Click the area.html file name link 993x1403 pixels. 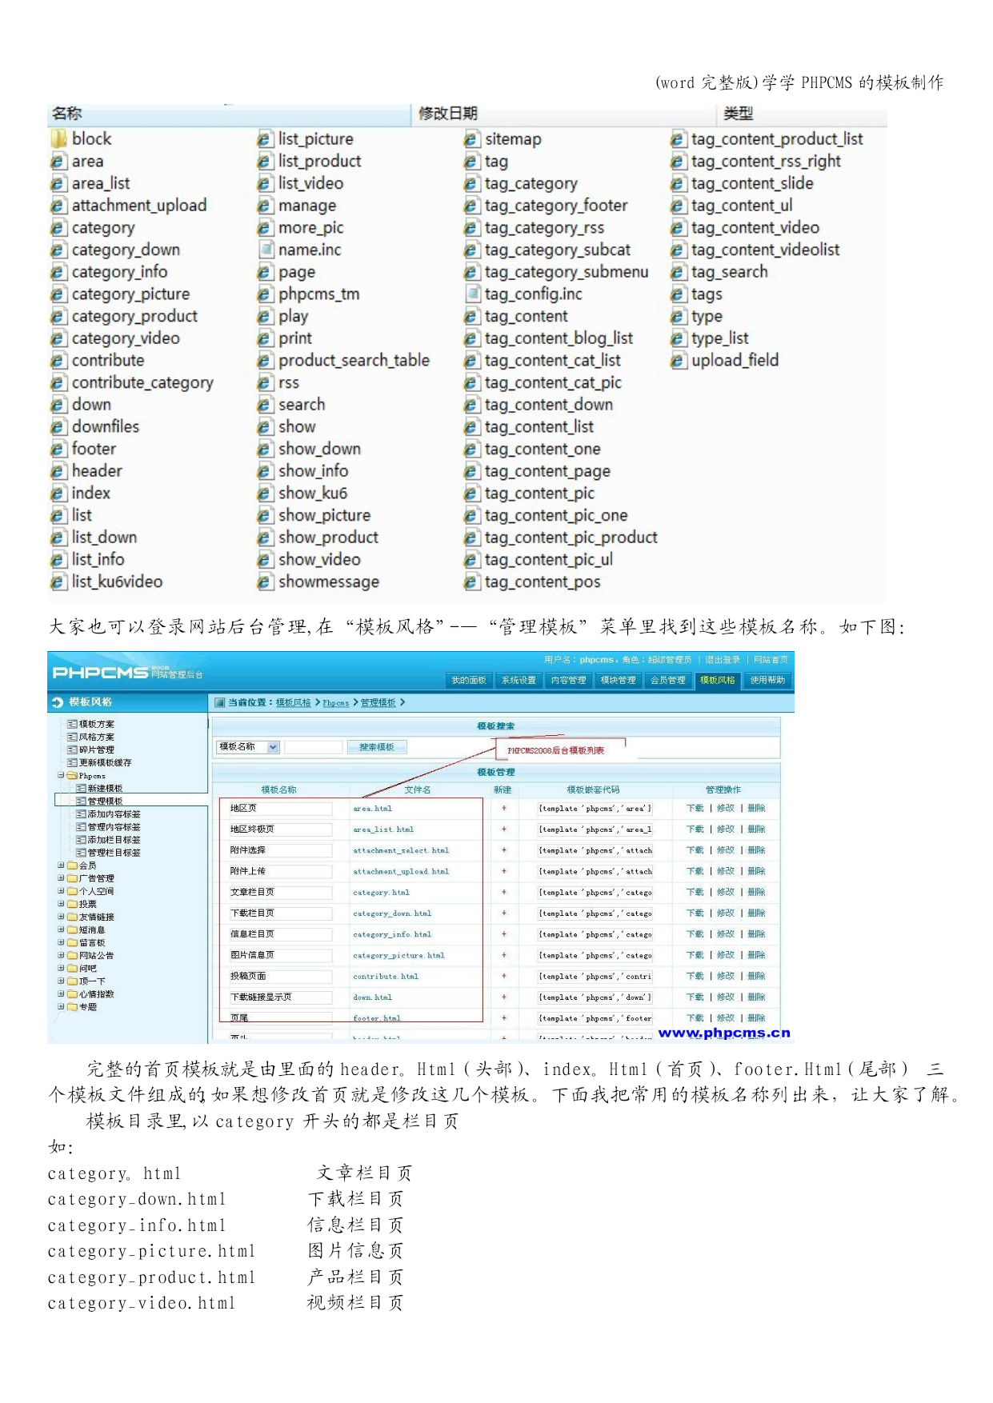tap(373, 809)
